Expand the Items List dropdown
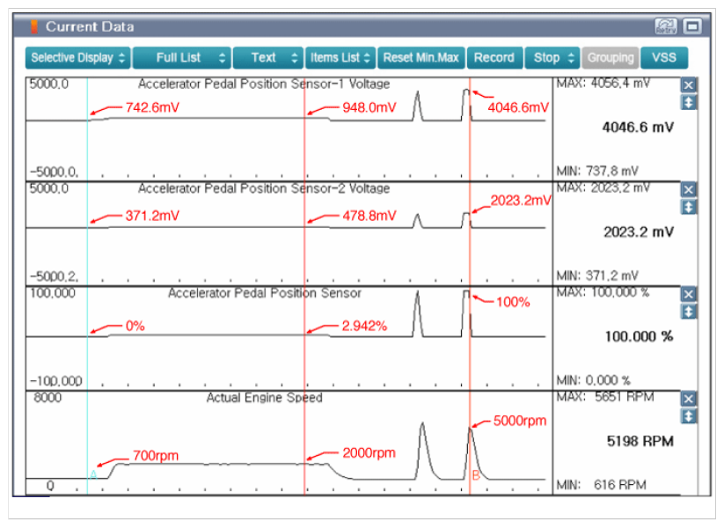This screenshot has height=528, width=724. [x=340, y=58]
